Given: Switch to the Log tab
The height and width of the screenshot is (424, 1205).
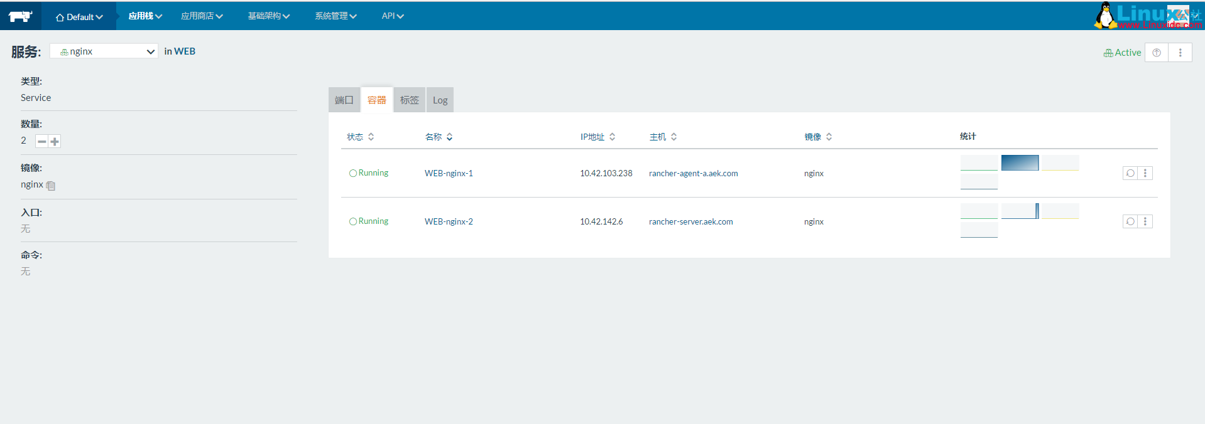Looking at the screenshot, I should pos(440,100).
